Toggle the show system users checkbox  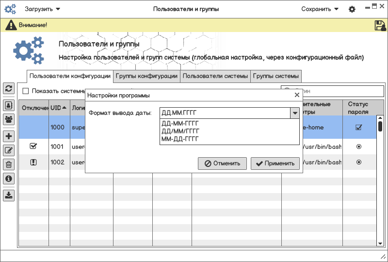(26, 91)
